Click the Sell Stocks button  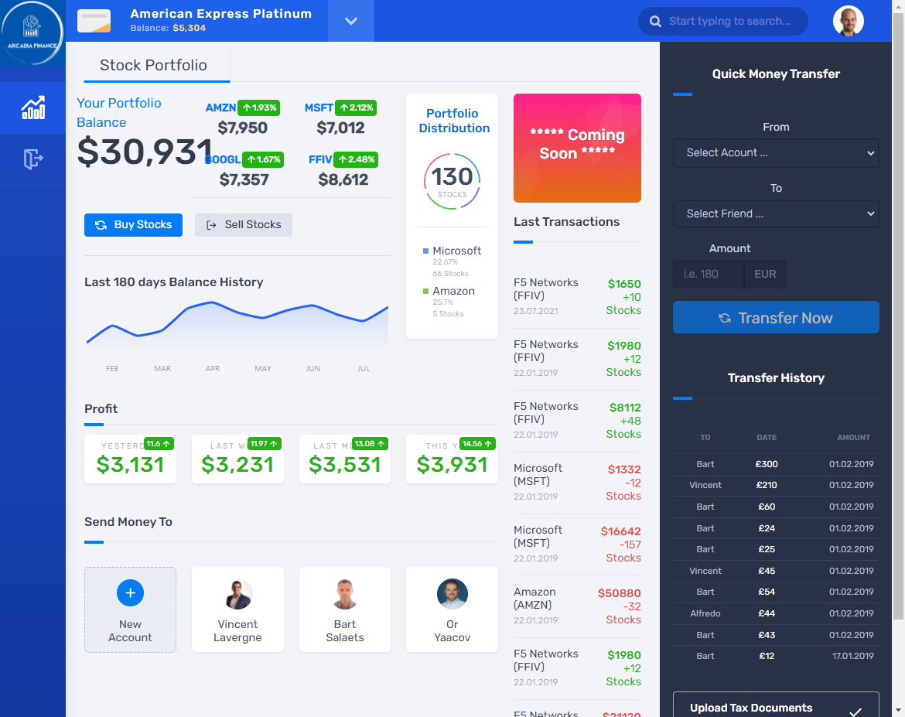coord(244,224)
